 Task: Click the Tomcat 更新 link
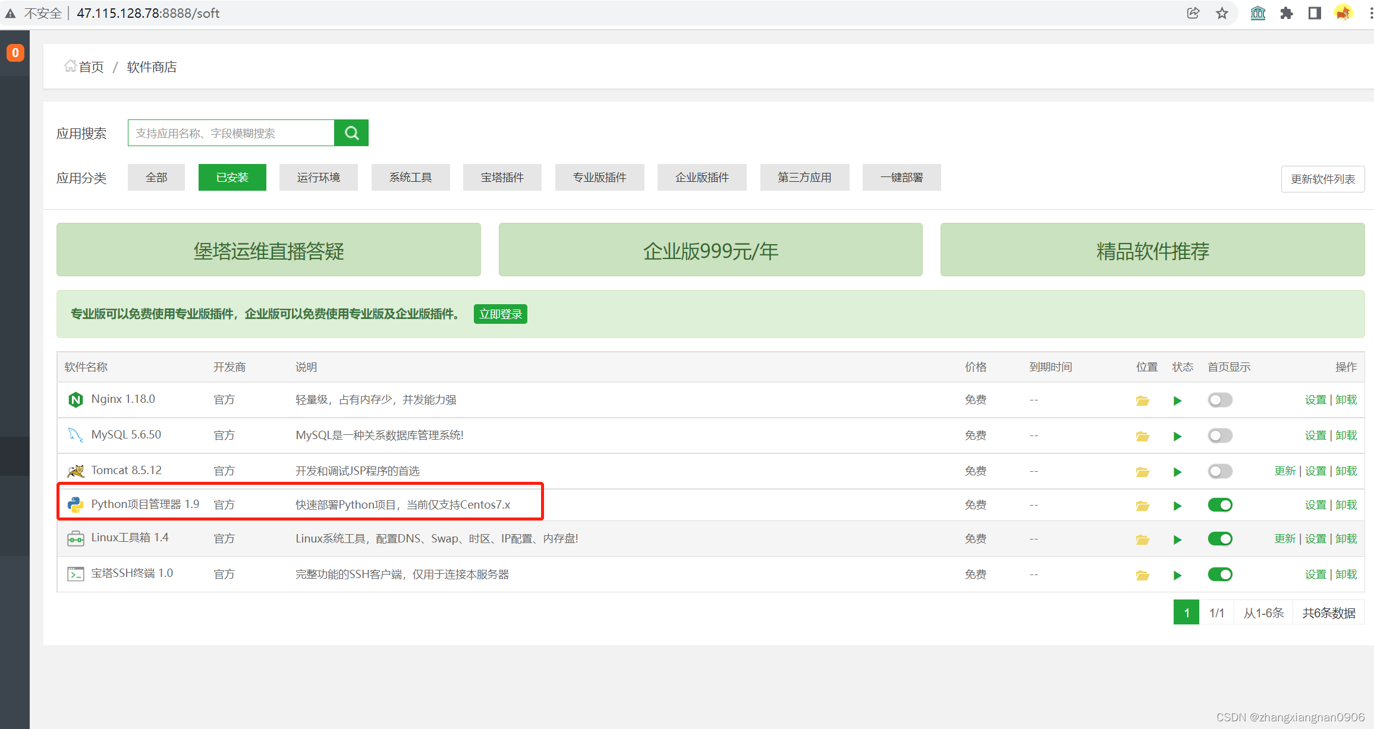coord(1284,471)
